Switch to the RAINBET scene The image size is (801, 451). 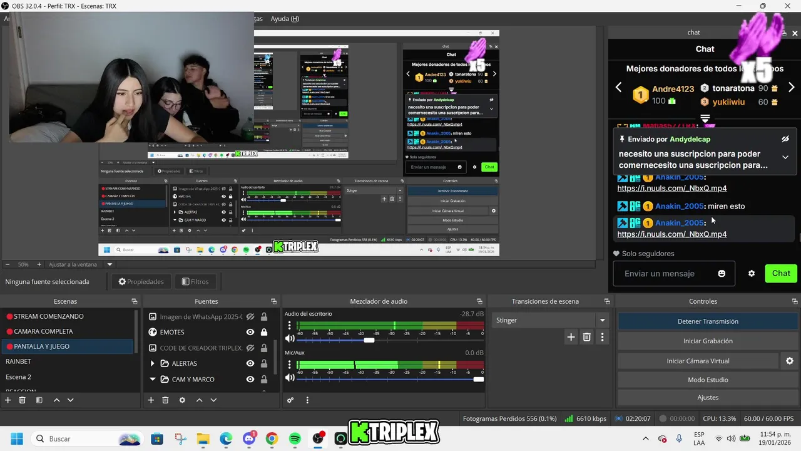(x=67, y=361)
